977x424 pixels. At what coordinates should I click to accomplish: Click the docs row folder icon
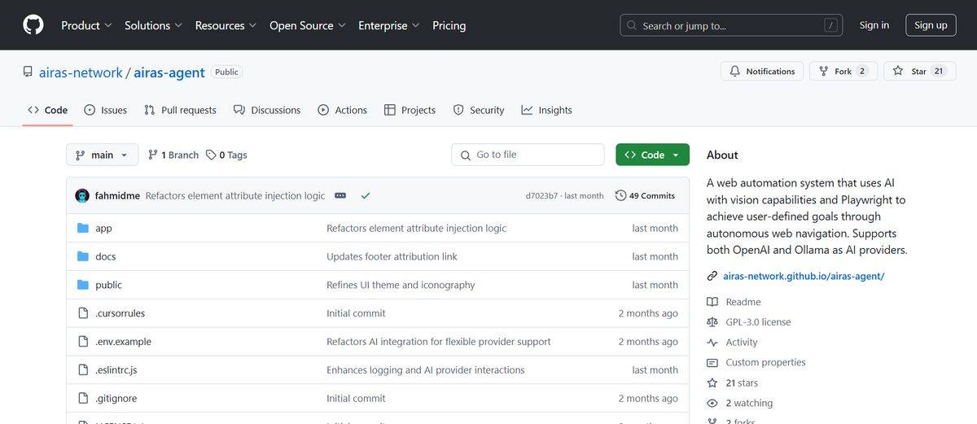[83, 256]
